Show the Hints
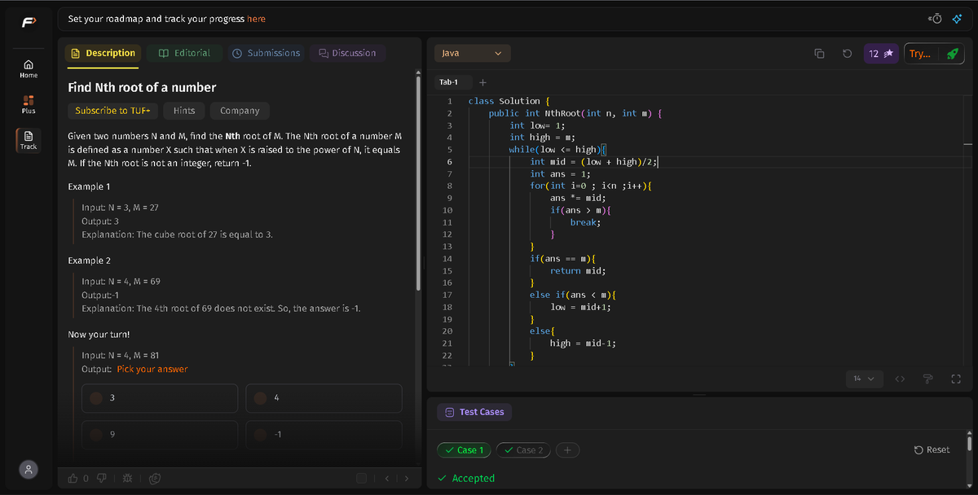The image size is (978, 495). (184, 111)
